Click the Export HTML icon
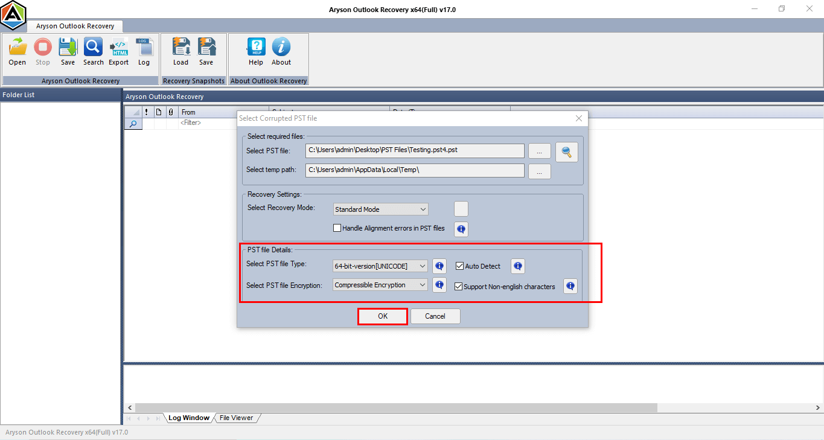 (x=119, y=52)
